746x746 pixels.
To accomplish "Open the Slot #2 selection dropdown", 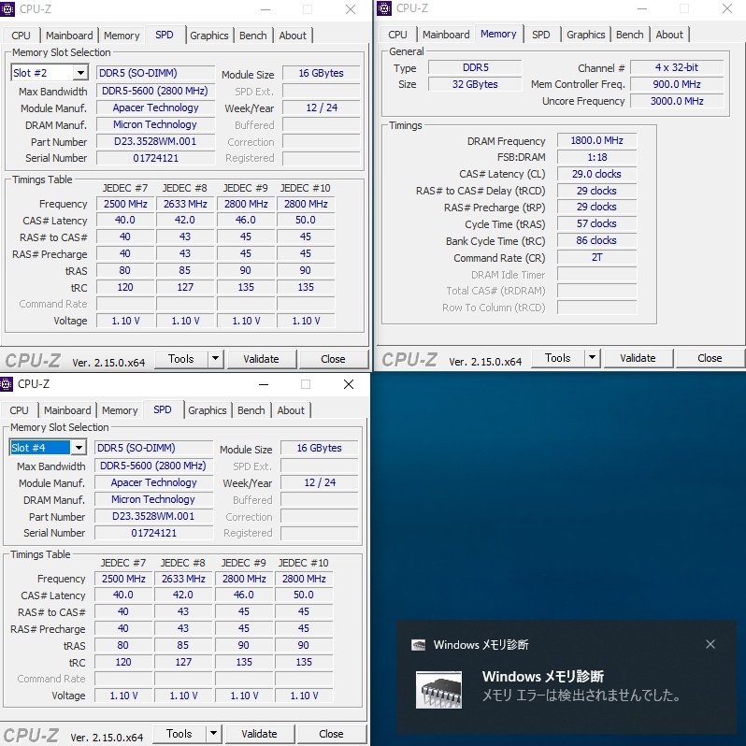I will [81, 73].
